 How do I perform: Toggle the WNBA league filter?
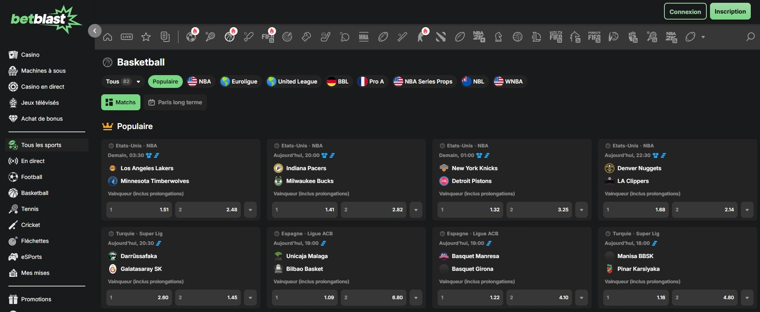pos(509,81)
